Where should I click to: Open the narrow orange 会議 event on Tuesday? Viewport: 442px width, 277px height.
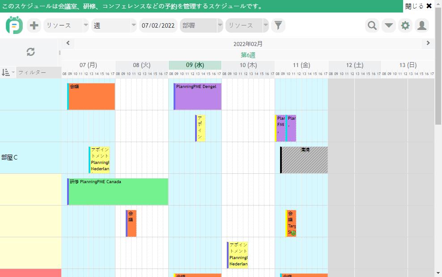pos(131,223)
